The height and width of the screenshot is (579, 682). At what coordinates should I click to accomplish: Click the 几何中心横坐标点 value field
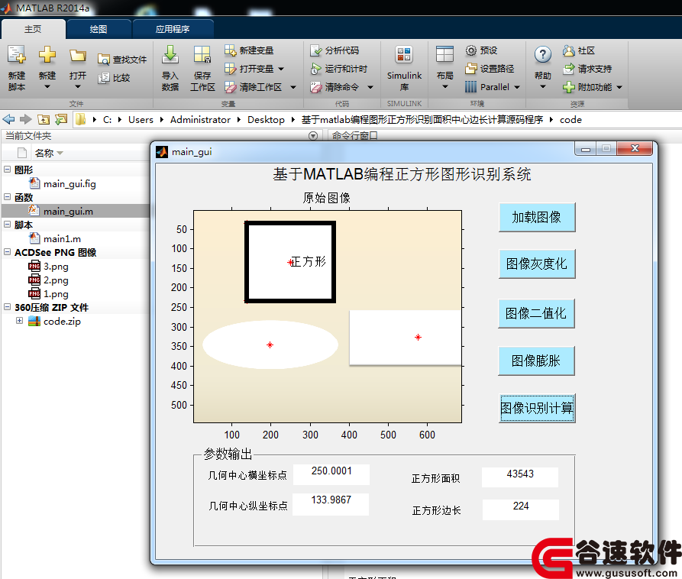click(331, 474)
